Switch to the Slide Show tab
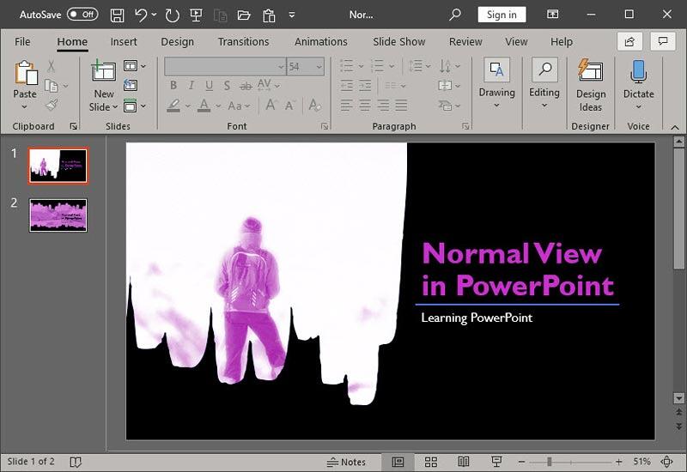 coord(399,41)
